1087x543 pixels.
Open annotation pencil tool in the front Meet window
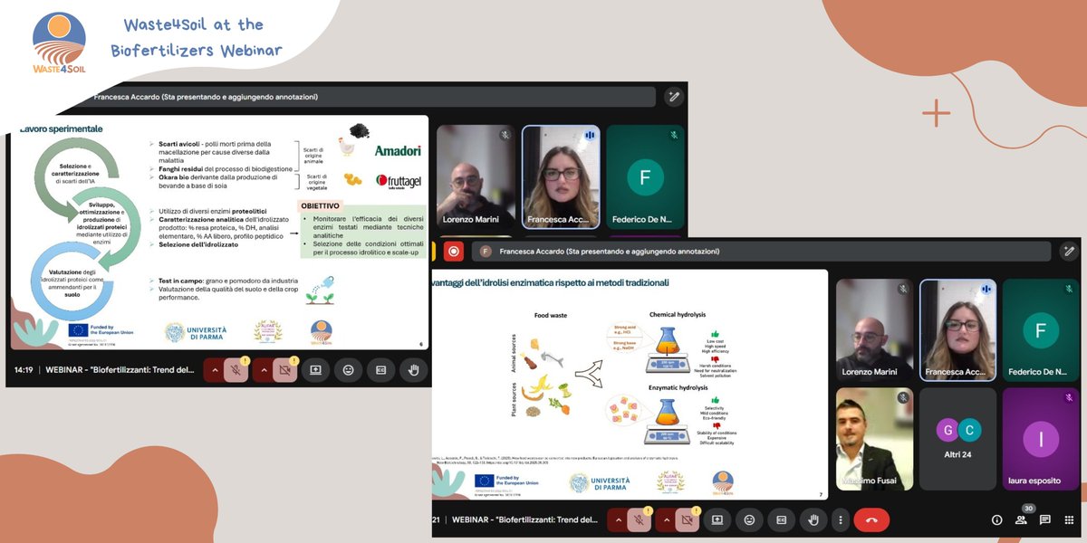(1069, 251)
